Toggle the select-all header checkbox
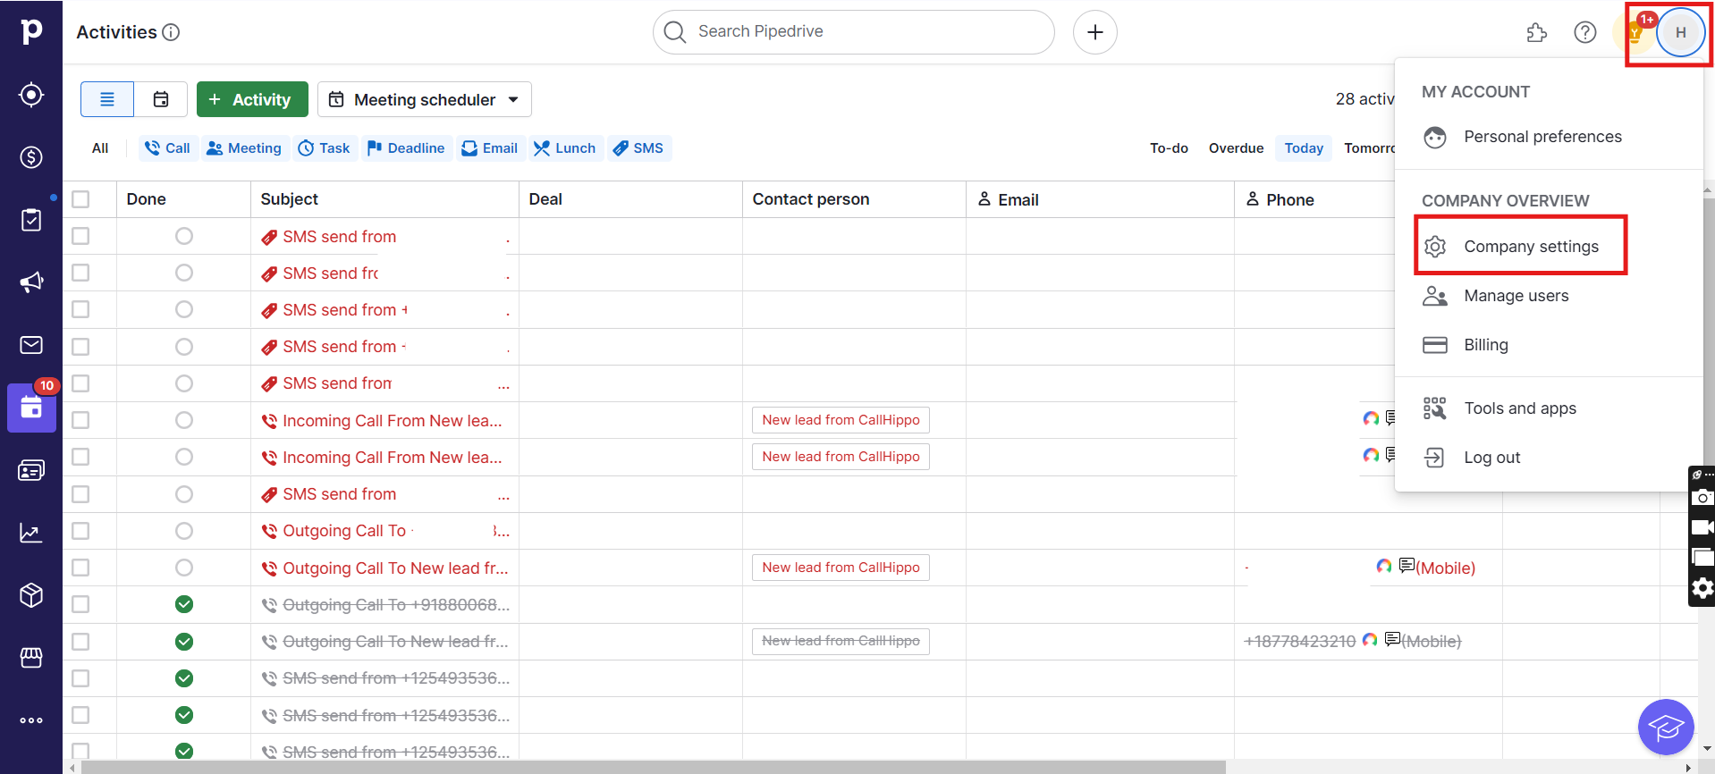 pos(80,199)
